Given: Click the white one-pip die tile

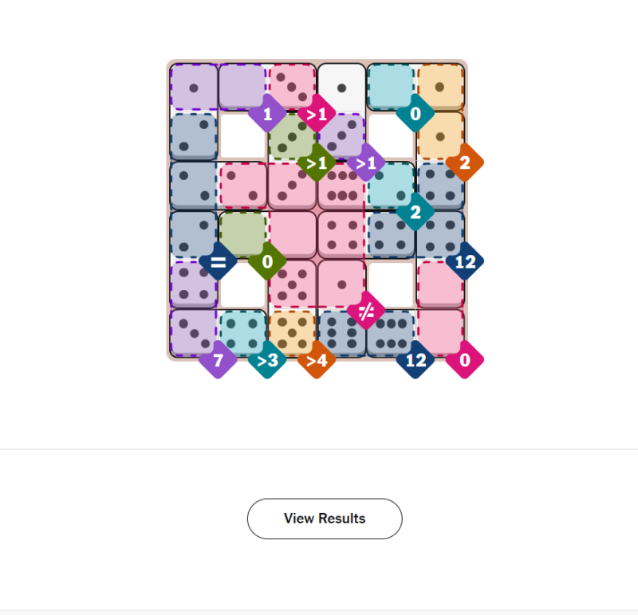Looking at the screenshot, I should pyautogui.click(x=341, y=87).
